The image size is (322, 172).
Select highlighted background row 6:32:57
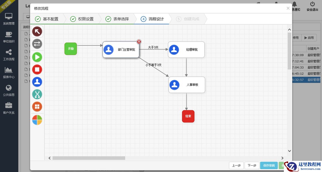[306, 80]
